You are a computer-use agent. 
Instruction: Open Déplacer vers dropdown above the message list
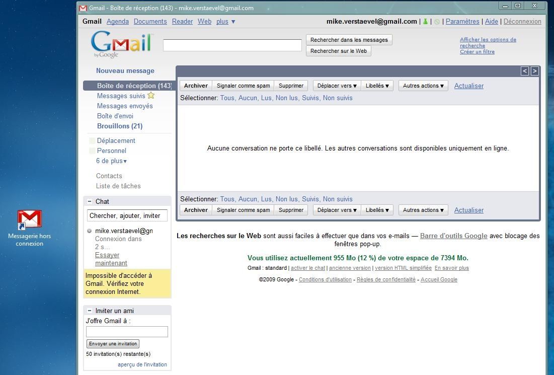tap(337, 86)
